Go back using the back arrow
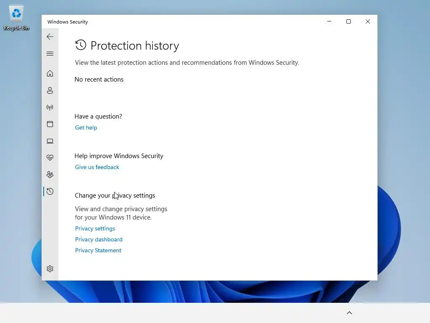 50,37
